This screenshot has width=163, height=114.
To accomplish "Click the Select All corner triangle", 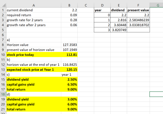I will point(4,5).
